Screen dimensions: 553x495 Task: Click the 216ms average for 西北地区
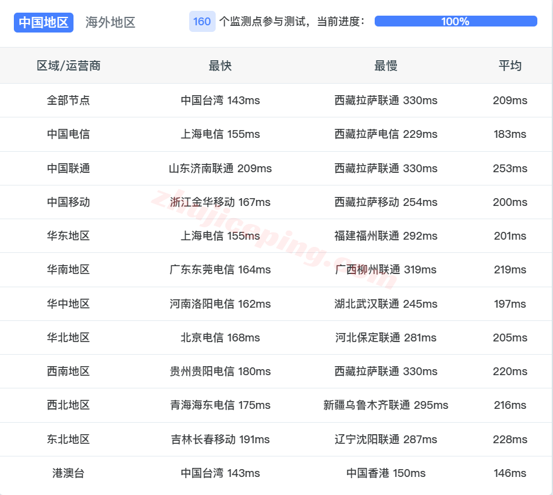510,405
